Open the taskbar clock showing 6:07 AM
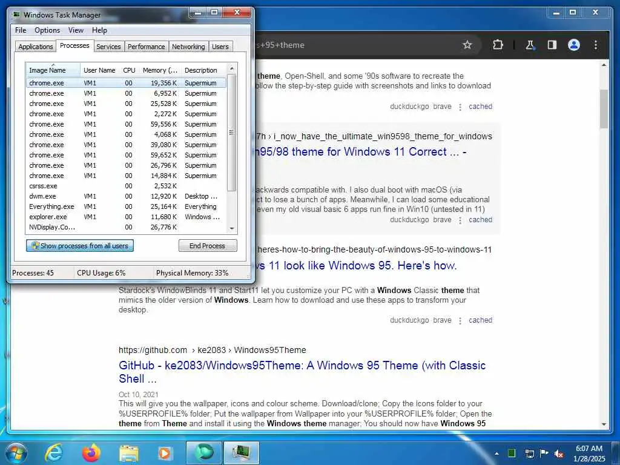620x465 pixels. (x=589, y=453)
